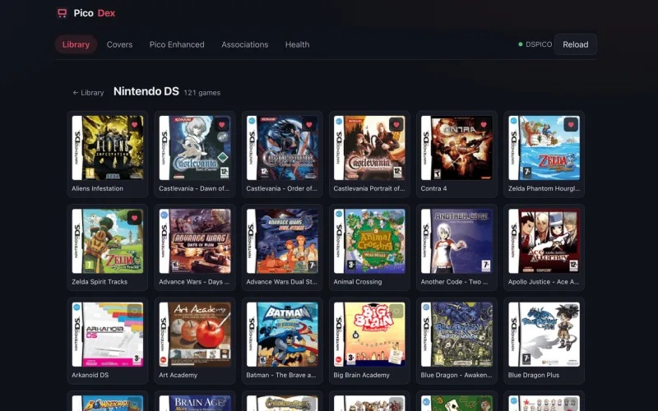Open the Animal Crossing cover
The image size is (658, 411).
point(369,241)
